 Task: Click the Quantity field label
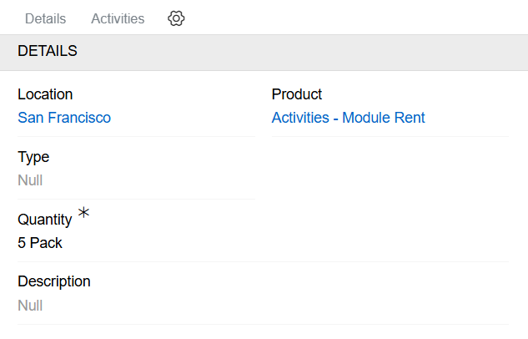45,220
